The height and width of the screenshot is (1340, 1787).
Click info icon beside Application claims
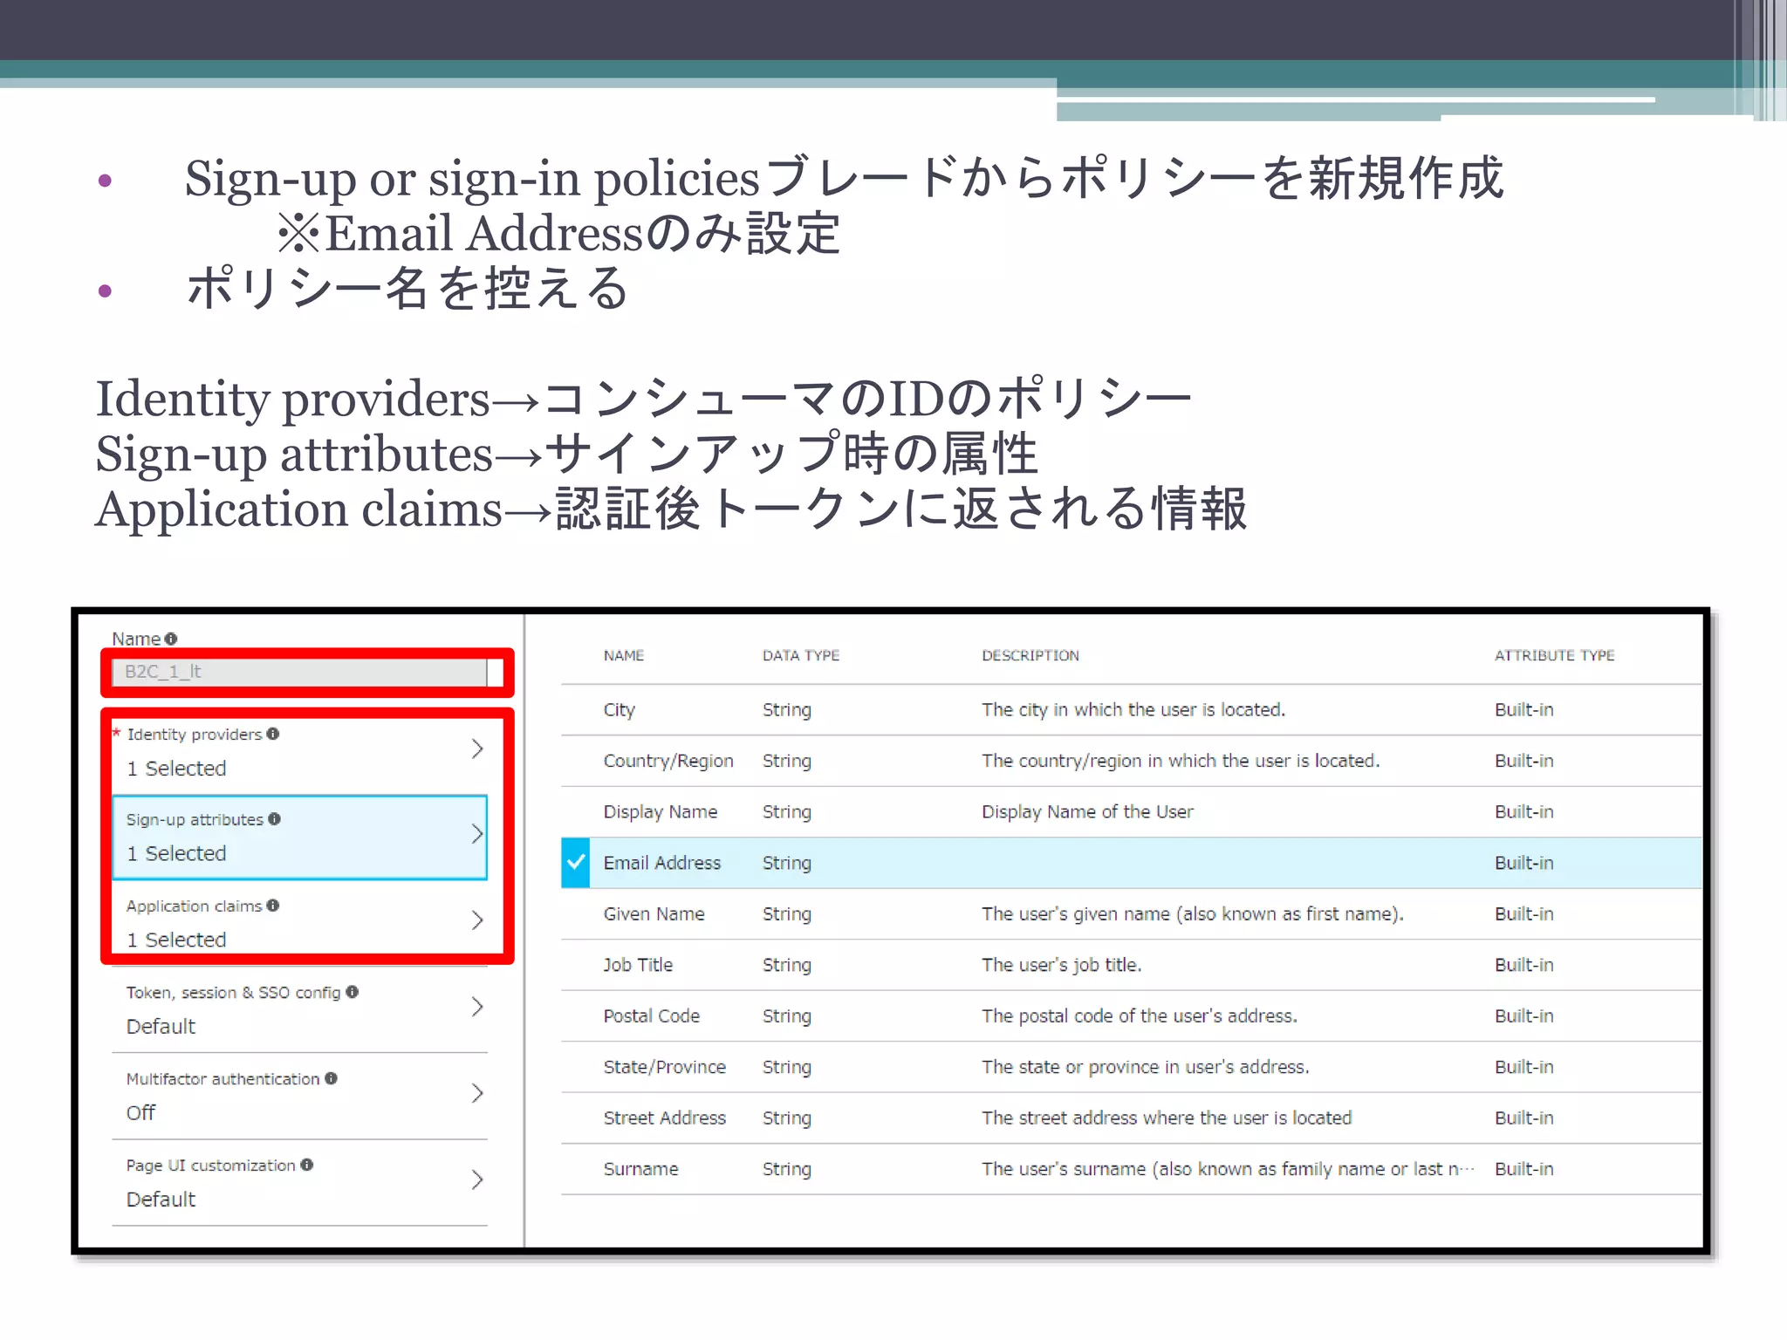coord(273,905)
